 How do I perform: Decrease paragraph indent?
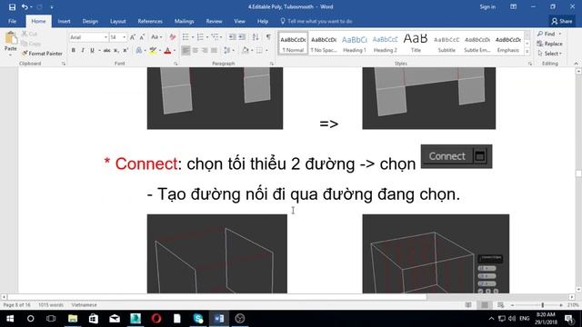tap(233, 37)
